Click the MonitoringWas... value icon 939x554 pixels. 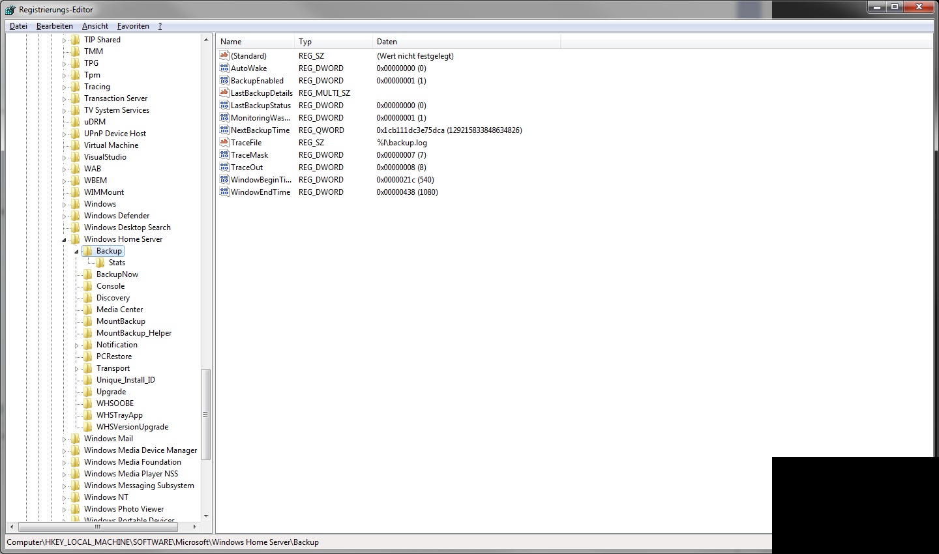tap(224, 117)
